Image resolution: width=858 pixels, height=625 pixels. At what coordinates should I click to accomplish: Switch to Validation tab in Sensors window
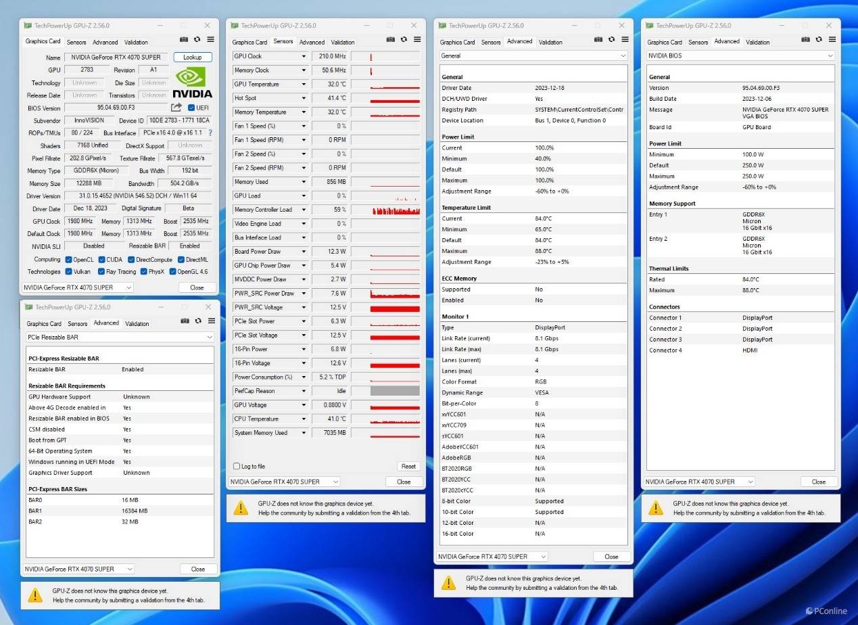pos(343,42)
